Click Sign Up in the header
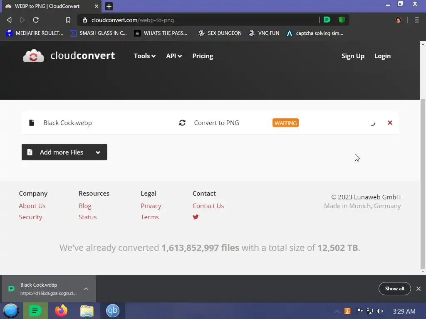Screen dimensions: 426x319 point(353,56)
